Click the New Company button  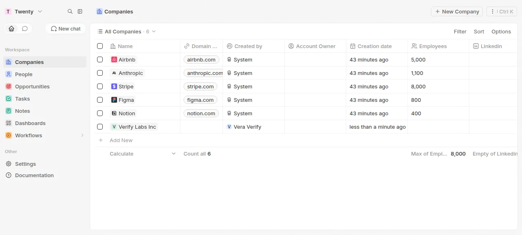pyautogui.click(x=457, y=11)
